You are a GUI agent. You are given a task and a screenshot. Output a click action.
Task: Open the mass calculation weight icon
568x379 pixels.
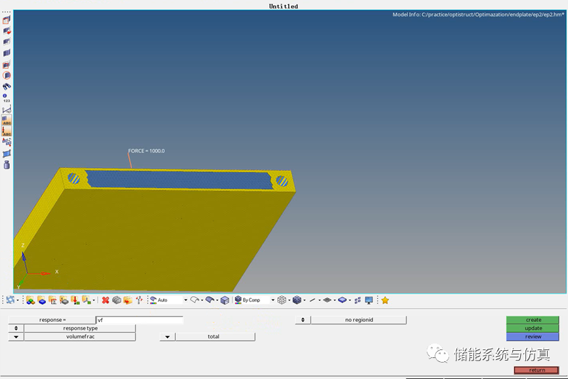pos(7,164)
